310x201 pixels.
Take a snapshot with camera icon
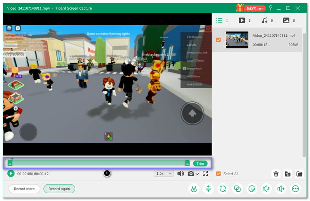tap(191, 174)
